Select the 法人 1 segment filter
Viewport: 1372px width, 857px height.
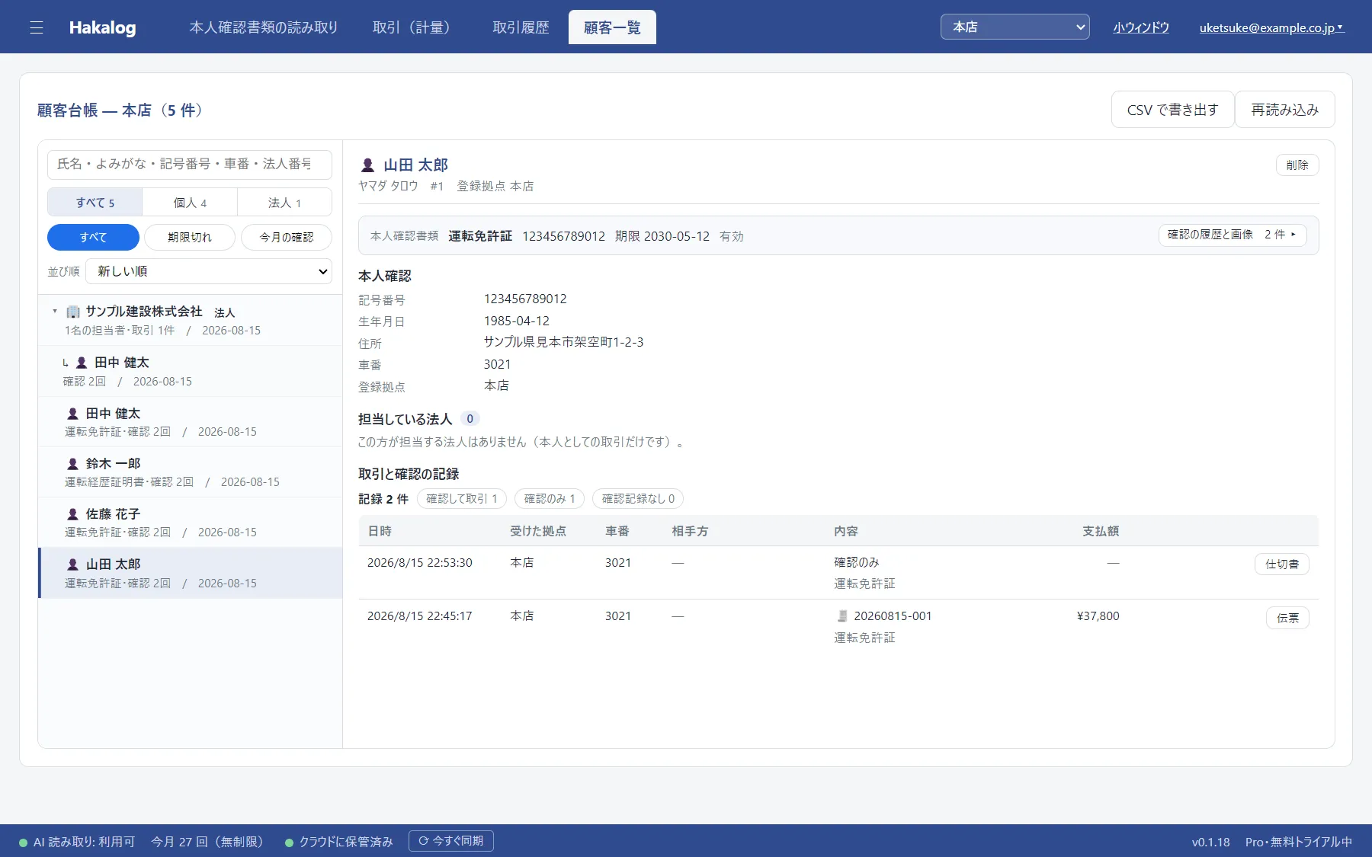click(x=284, y=203)
